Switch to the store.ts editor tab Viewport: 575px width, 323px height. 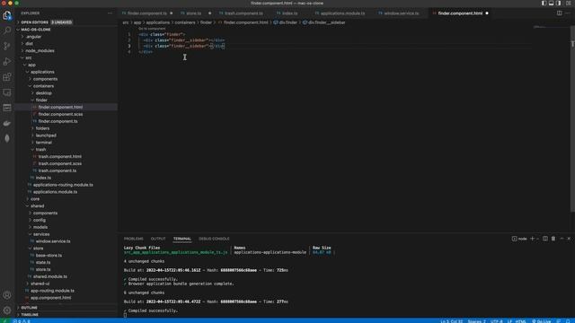(x=194, y=13)
